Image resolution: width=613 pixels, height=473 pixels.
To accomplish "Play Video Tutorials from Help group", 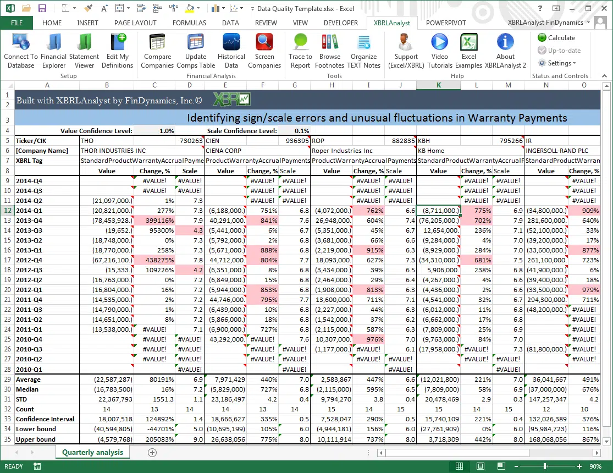I will click(x=439, y=43).
